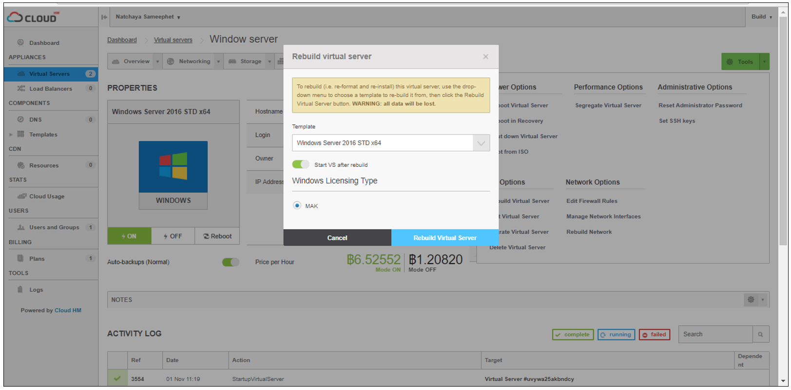Click the Windows logo thumbnail
The width and height of the screenshot is (791, 390).
173,167
